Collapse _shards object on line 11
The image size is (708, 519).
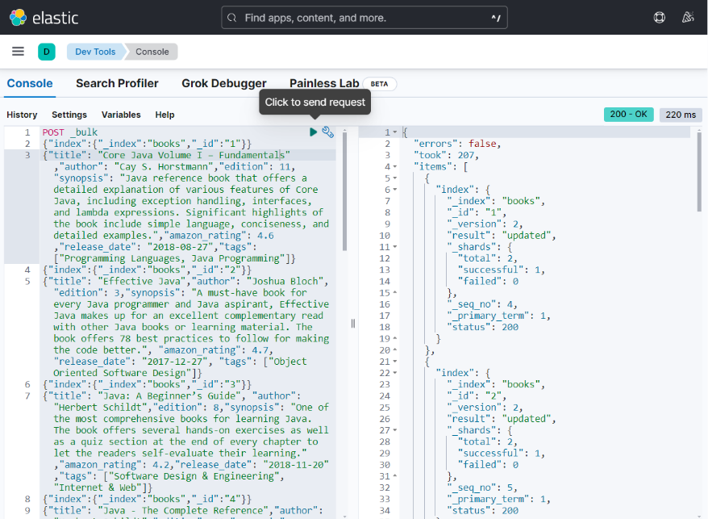coord(395,247)
